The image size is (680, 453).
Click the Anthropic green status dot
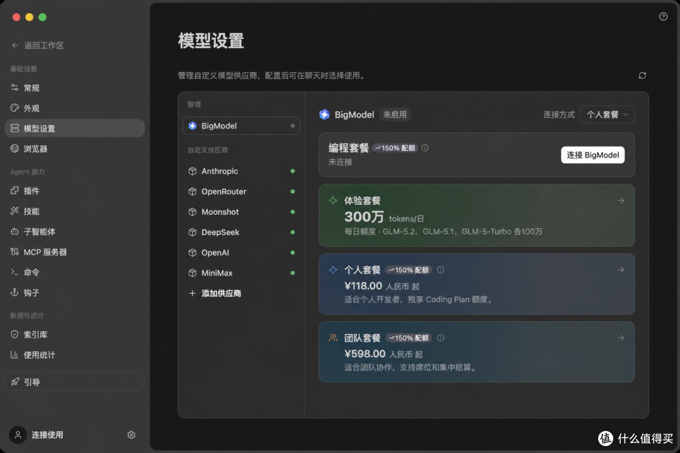293,171
